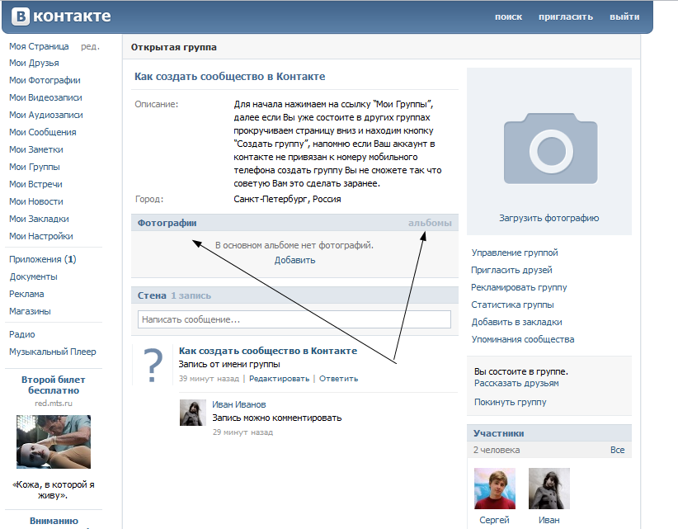678x529 pixels.
Task: Click the question mark avatar of group post
Action: pyautogui.click(x=153, y=366)
